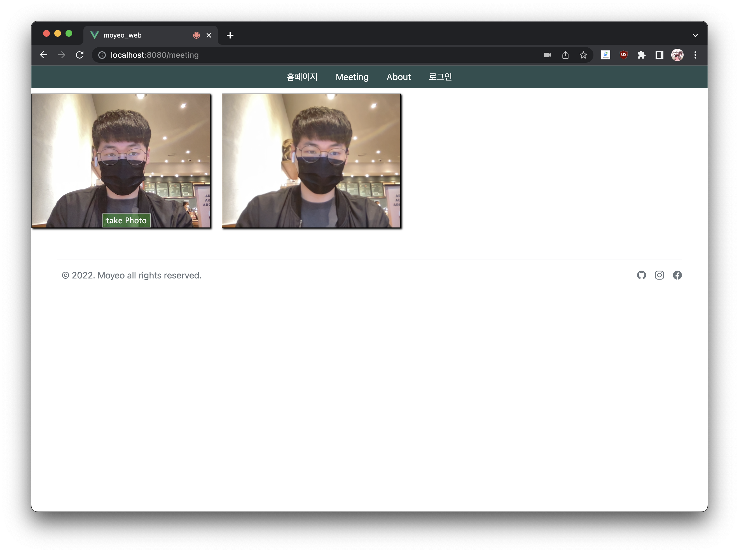Viewport: 739px width, 553px height.
Task: View site information icon
Action: point(102,55)
